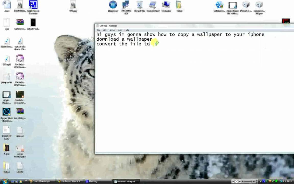The width and height of the screenshot is (294, 184).
Task: Select the Recycle Bin desktop icon
Action: click(140, 7)
